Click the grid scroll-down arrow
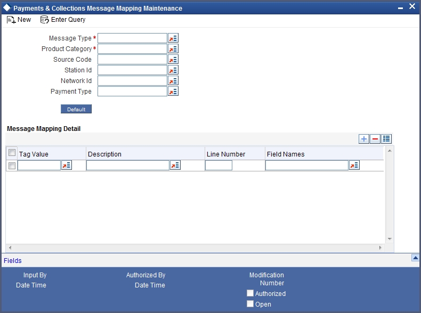 (x=390, y=238)
